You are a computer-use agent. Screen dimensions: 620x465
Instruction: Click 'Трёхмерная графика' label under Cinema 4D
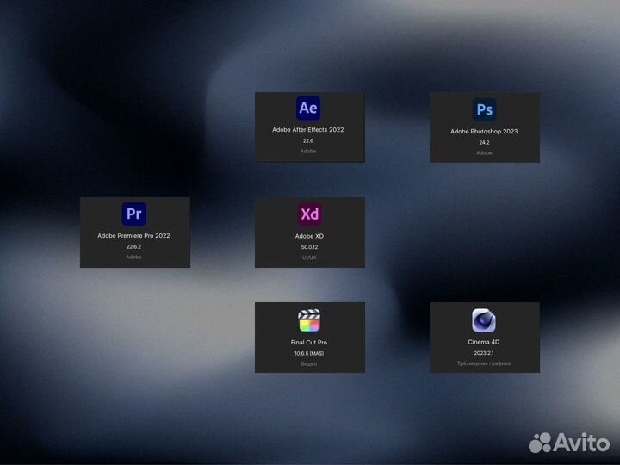coord(484,363)
